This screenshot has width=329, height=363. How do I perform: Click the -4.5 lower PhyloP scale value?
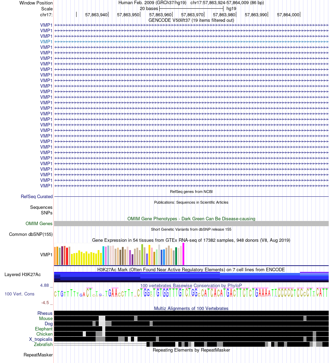pos(45,303)
